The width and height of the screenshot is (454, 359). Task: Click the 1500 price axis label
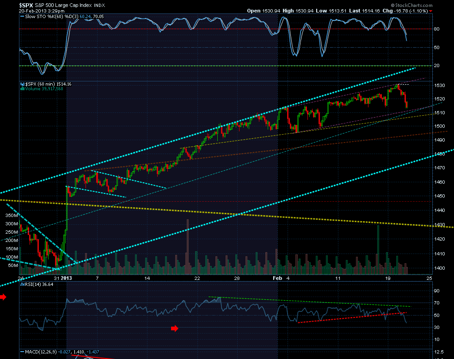439,126
